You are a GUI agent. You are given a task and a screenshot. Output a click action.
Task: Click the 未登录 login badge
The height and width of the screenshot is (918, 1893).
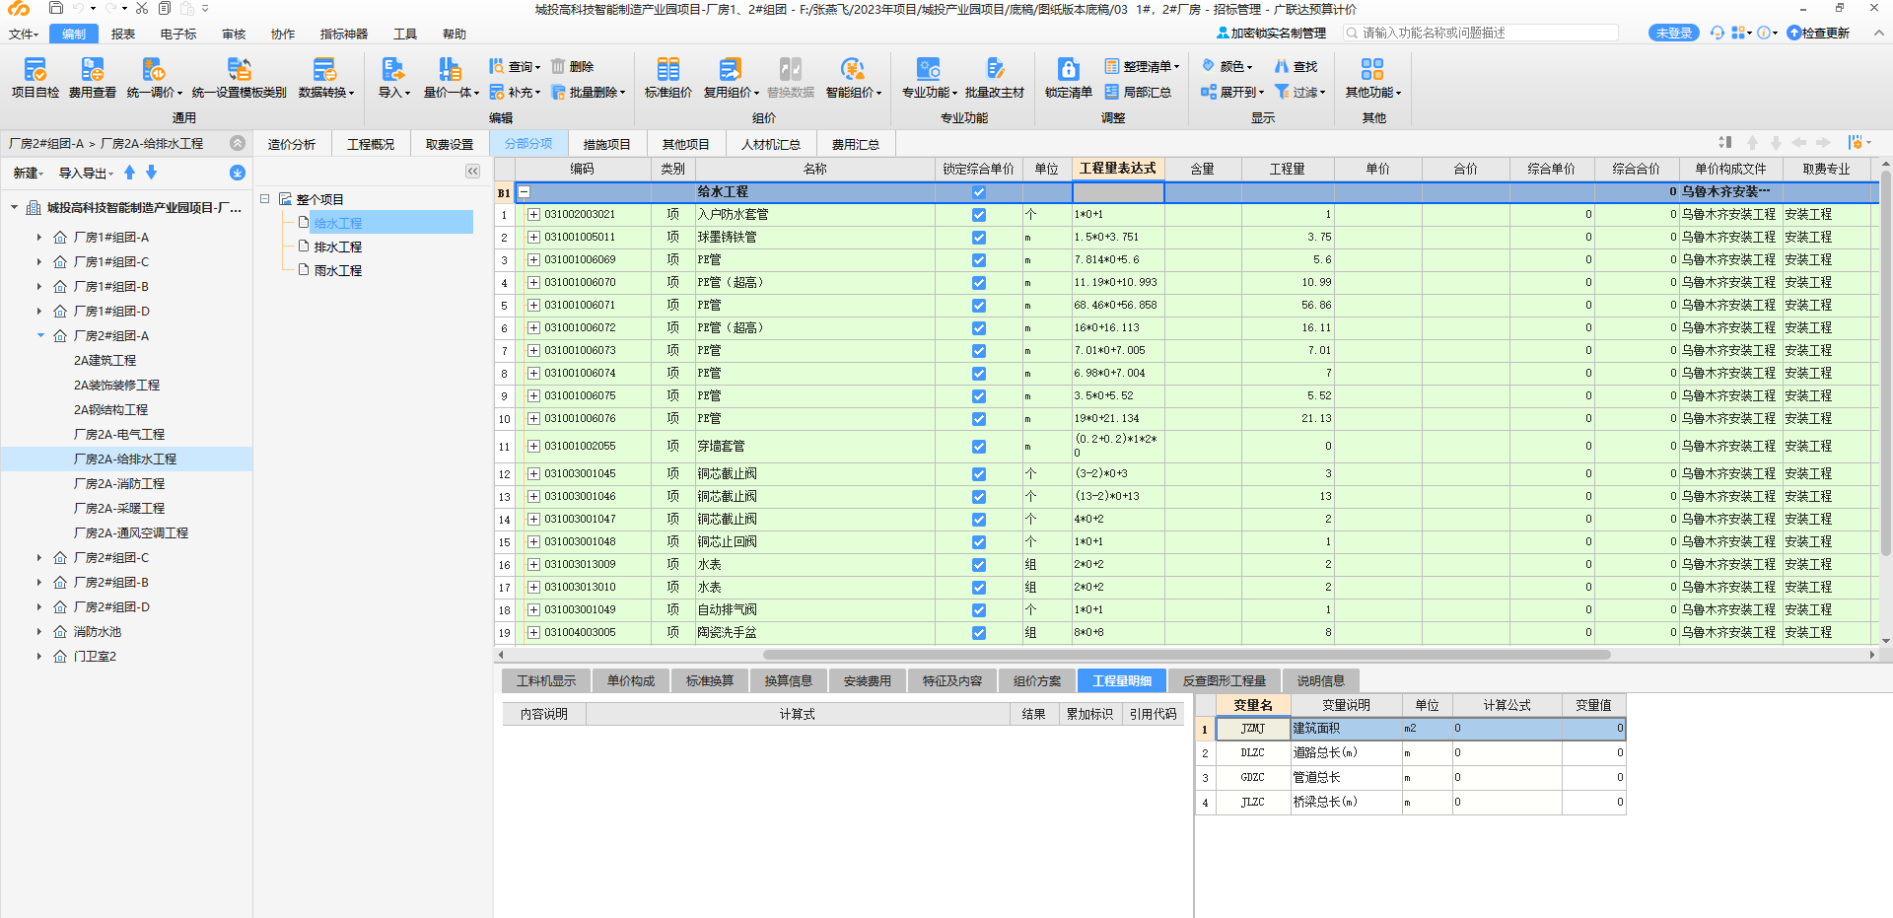(x=1673, y=33)
